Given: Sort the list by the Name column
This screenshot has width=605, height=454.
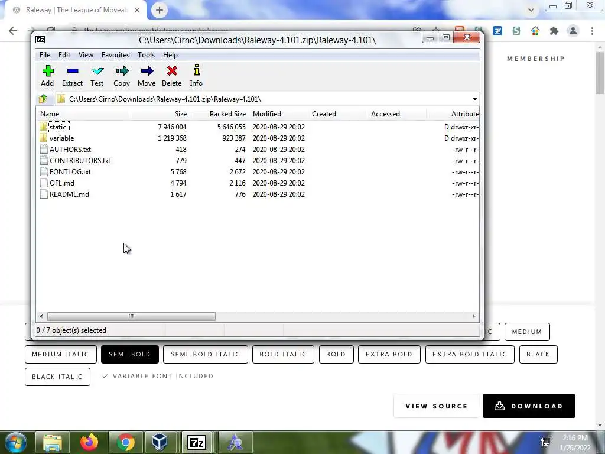Looking at the screenshot, I should [x=83, y=114].
